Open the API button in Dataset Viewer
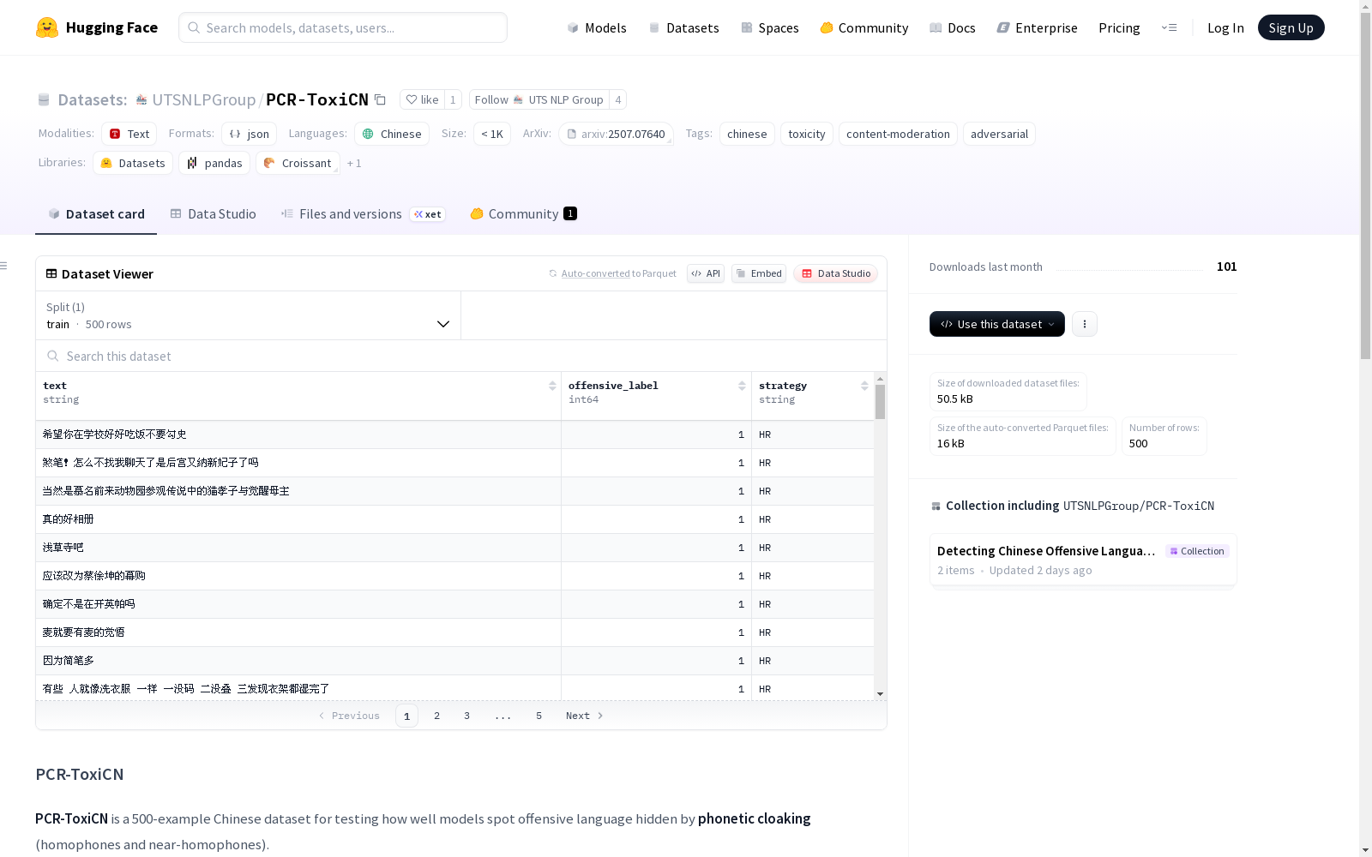 (706, 273)
